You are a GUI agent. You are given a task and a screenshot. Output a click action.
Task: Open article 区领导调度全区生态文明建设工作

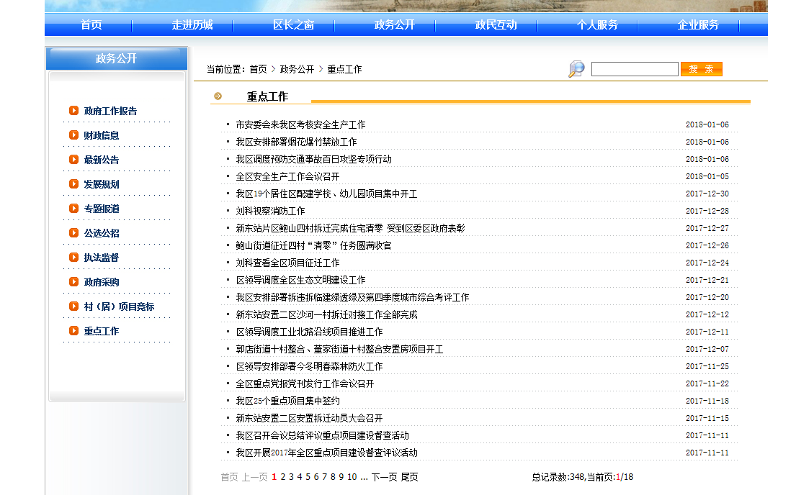click(300, 280)
